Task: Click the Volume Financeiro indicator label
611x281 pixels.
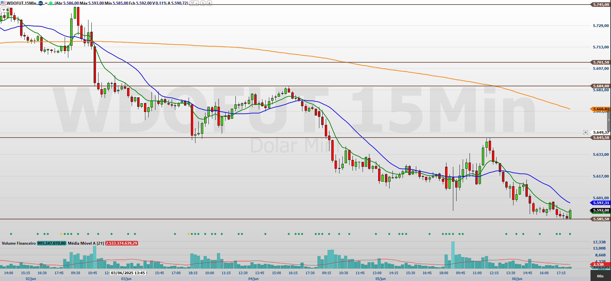Action: [19, 243]
